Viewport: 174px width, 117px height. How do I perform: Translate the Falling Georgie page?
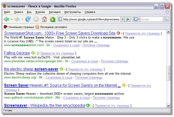pos(57,53)
